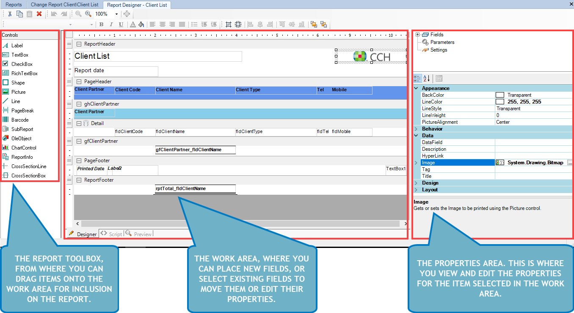Image resolution: width=574 pixels, height=313 pixels.
Task: Click the font color icon
Action: click(x=132, y=24)
